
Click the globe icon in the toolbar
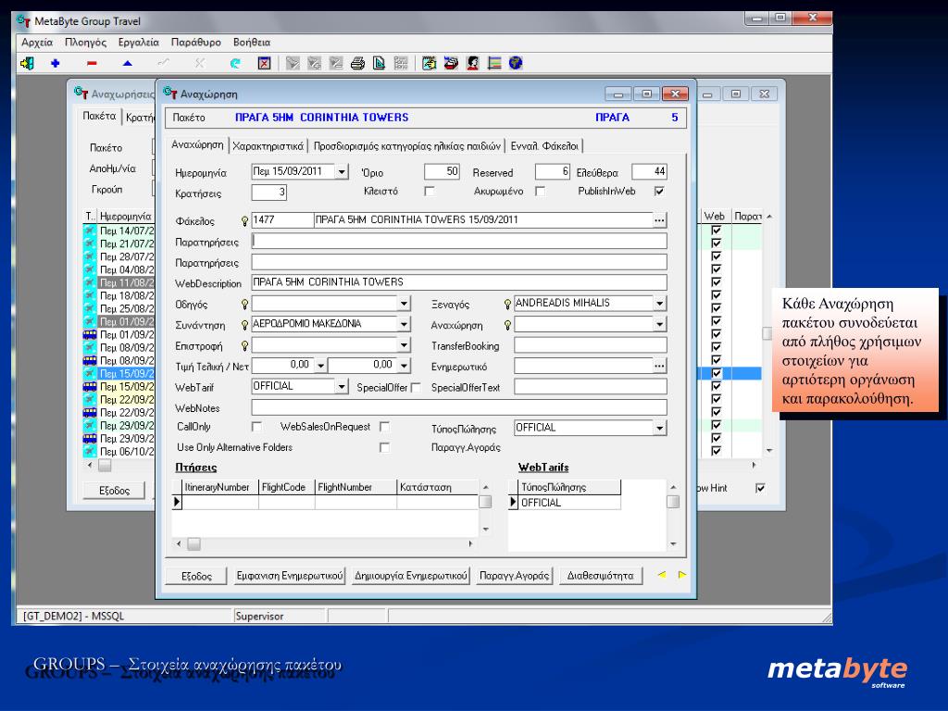click(x=515, y=64)
